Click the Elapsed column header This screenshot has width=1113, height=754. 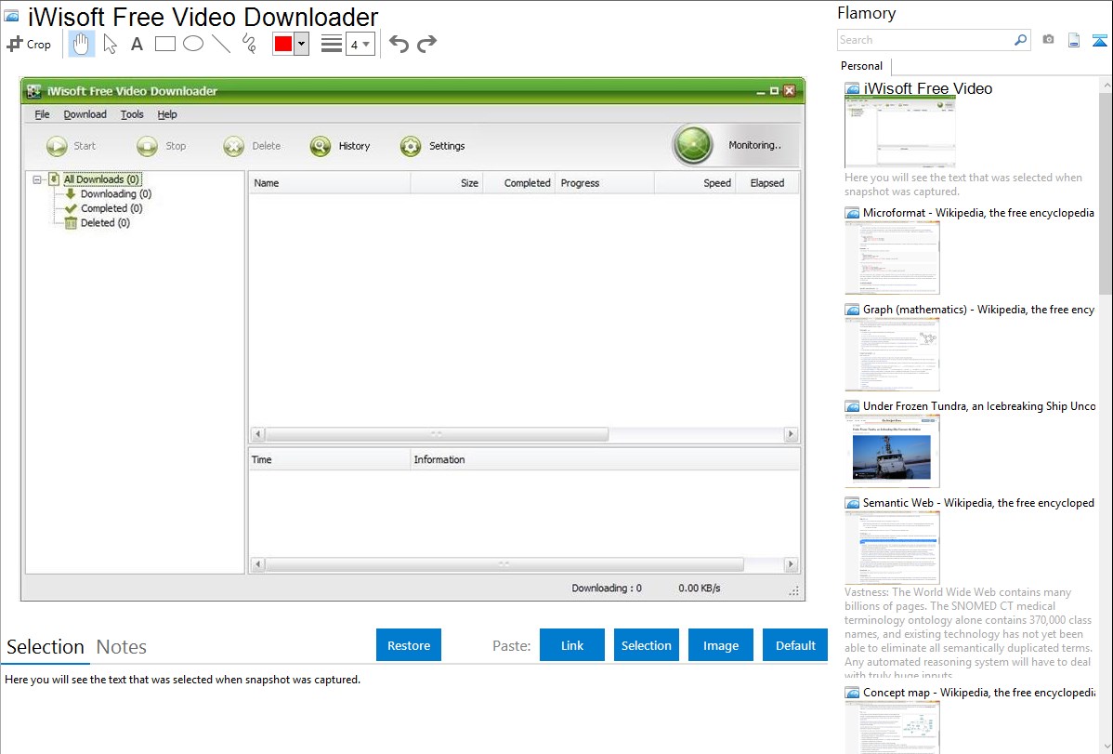(767, 182)
